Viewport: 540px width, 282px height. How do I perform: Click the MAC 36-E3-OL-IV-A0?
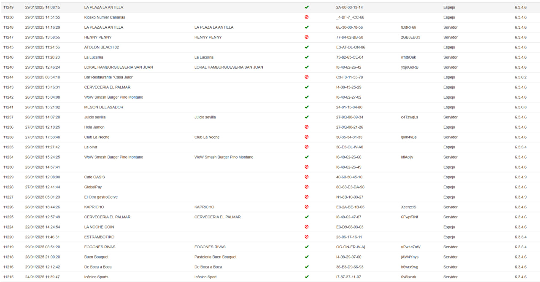tap(350, 147)
